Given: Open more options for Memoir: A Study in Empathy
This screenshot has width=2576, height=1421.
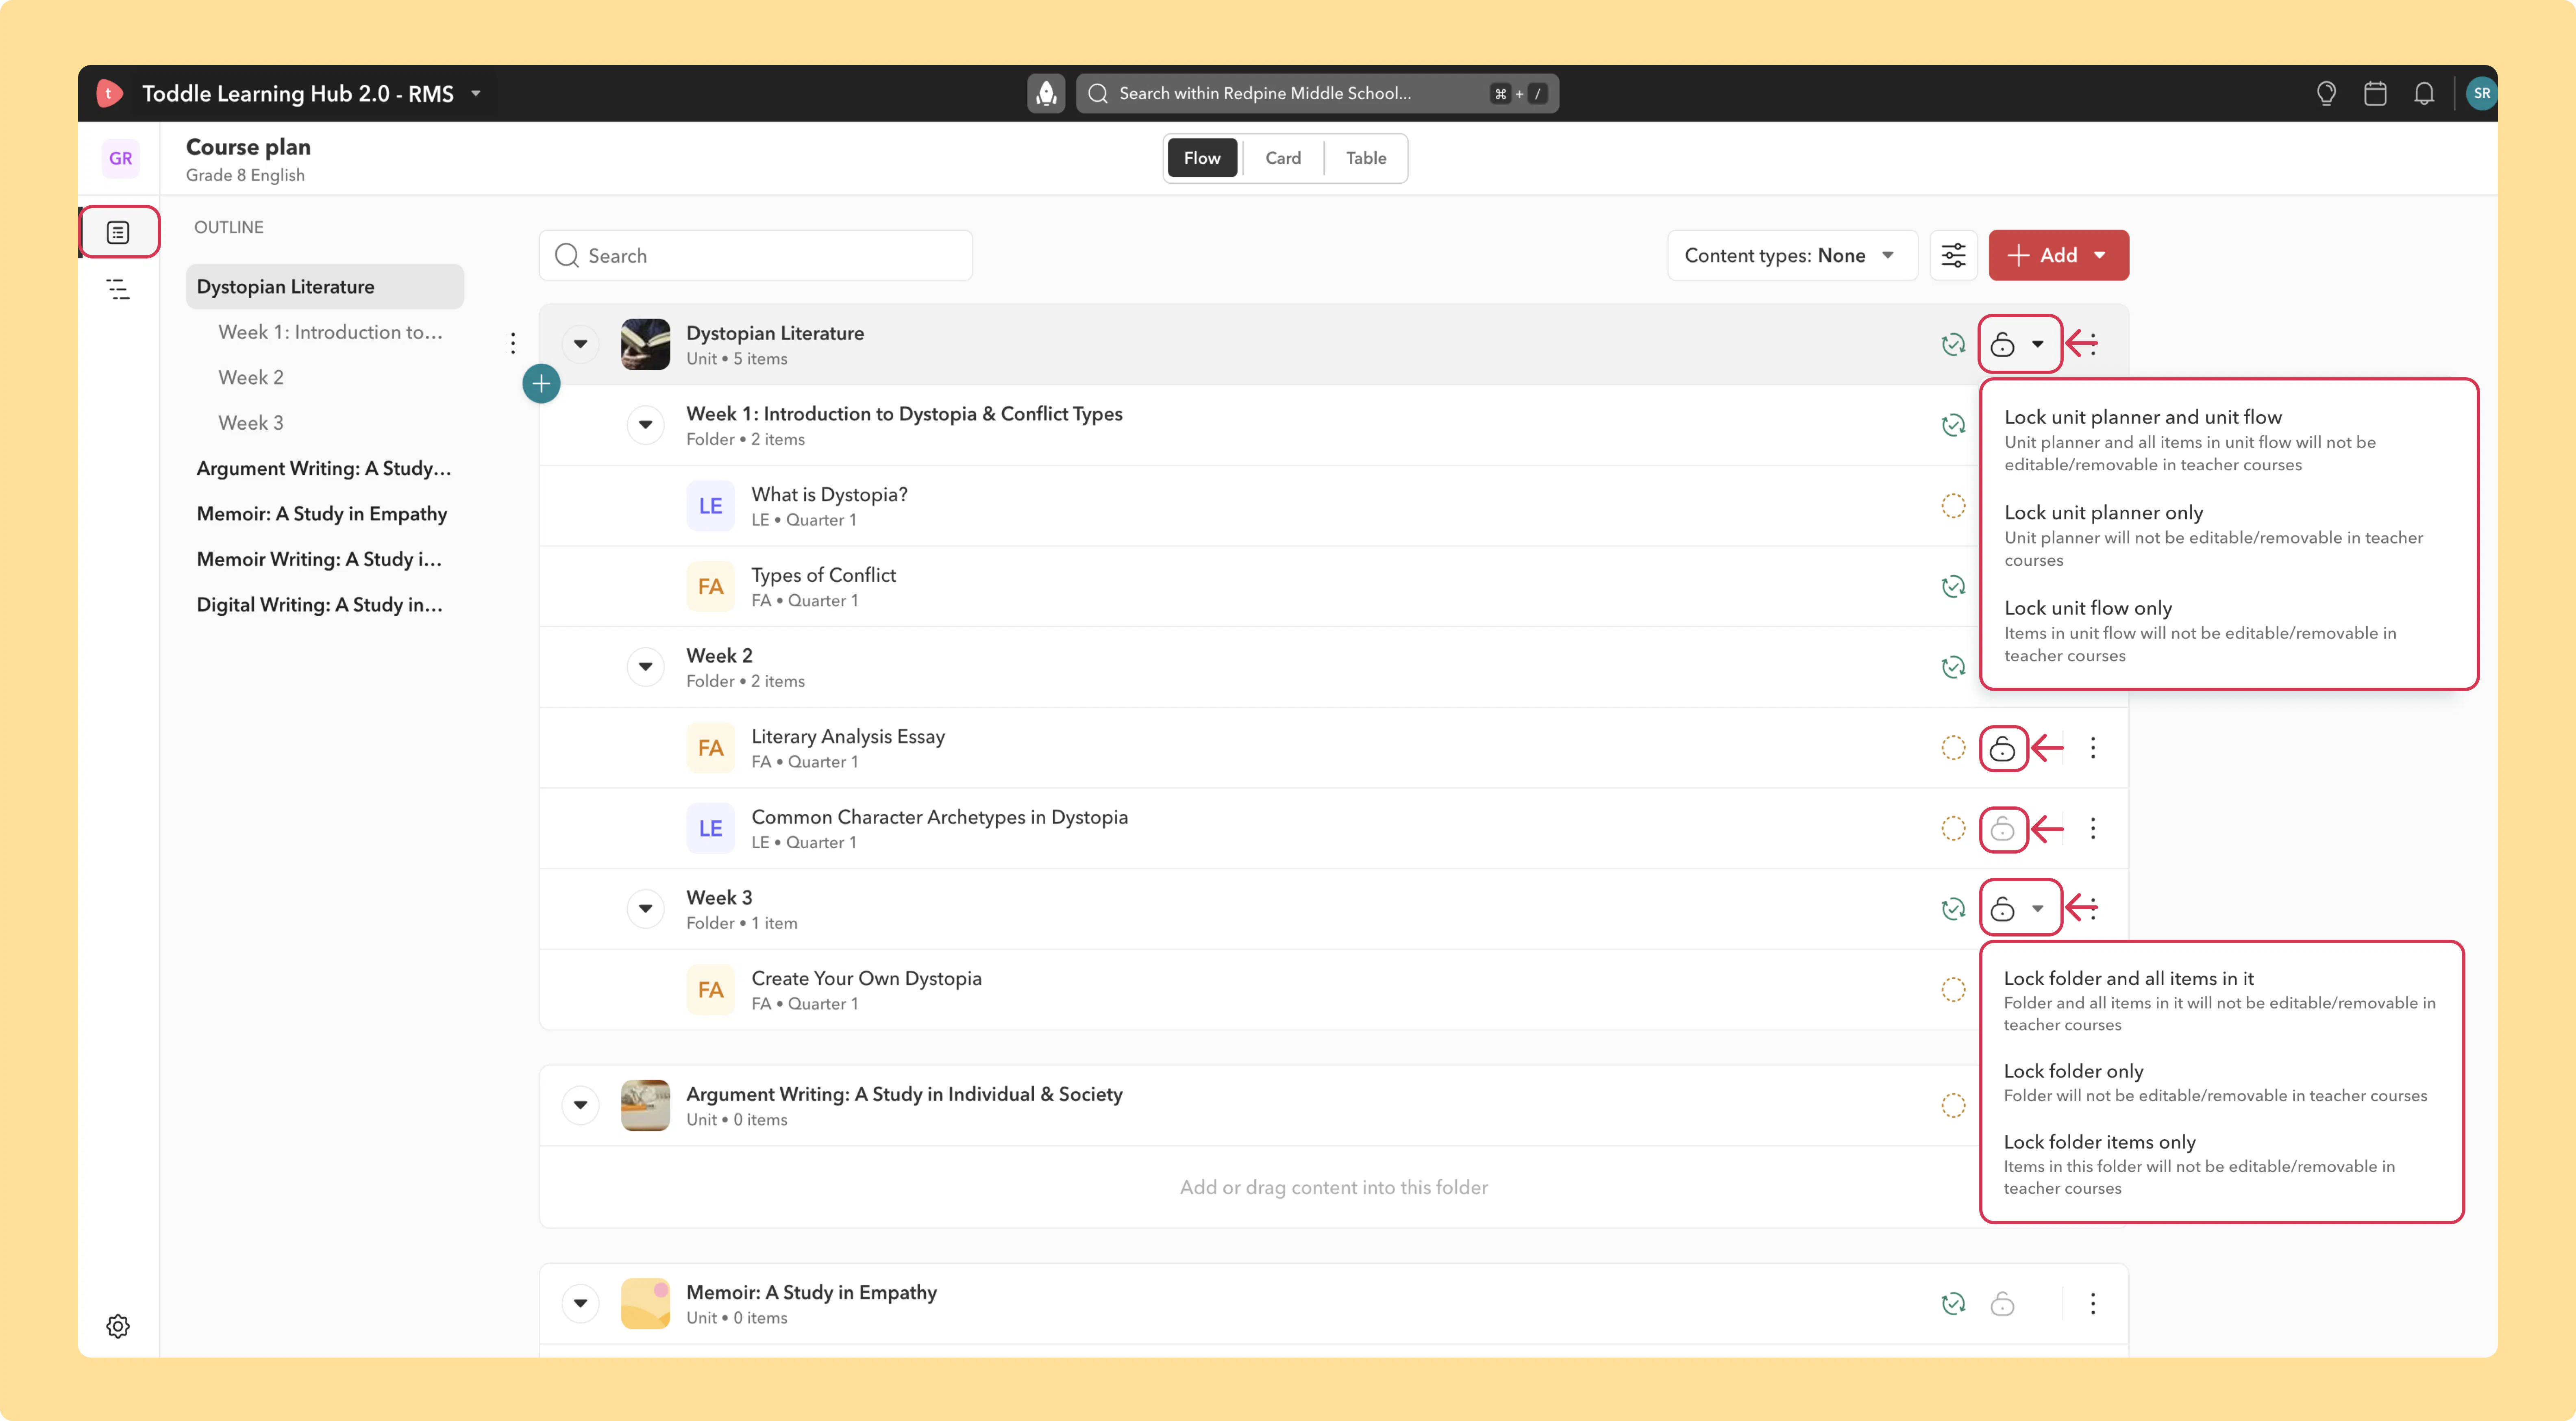Looking at the screenshot, I should [2092, 1303].
